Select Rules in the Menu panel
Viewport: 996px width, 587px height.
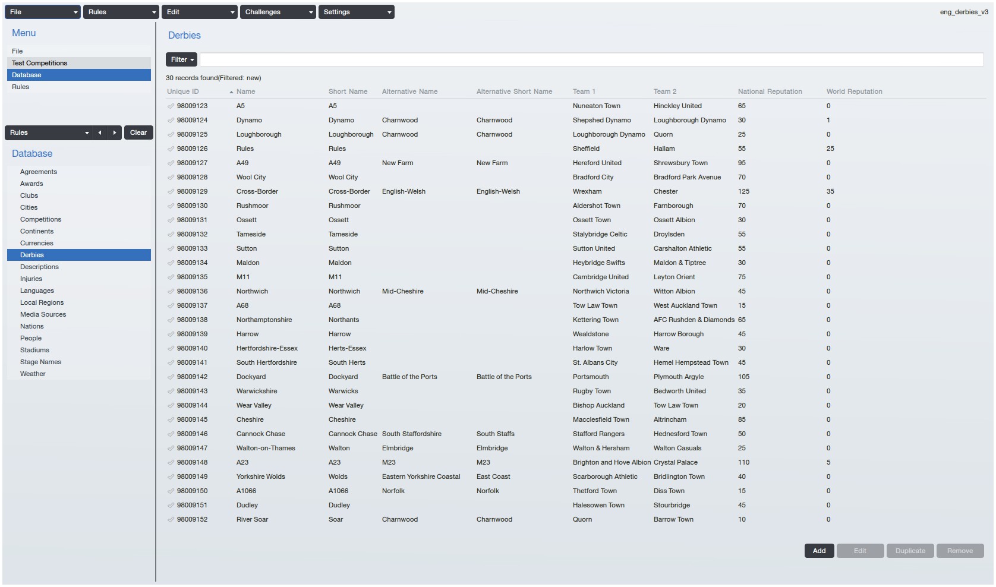[79, 87]
